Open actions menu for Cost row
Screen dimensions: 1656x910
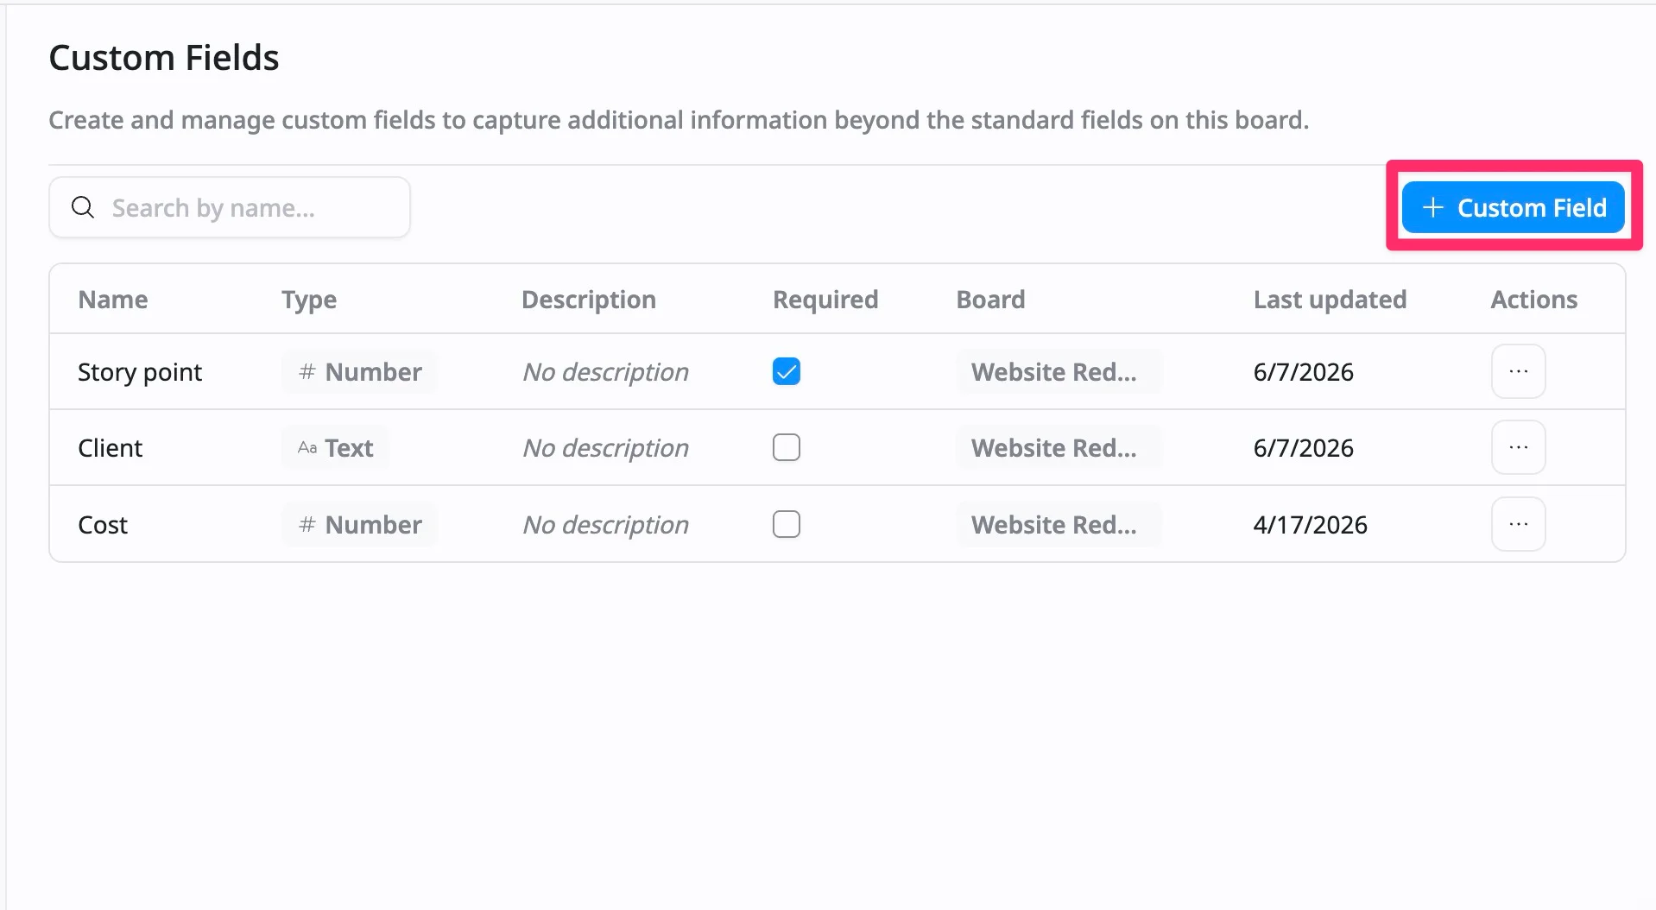[x=1518, y=524]
